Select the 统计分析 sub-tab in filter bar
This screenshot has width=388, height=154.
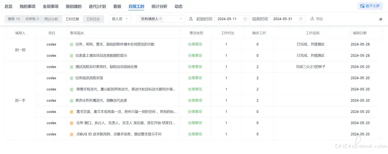click(51, 19)
